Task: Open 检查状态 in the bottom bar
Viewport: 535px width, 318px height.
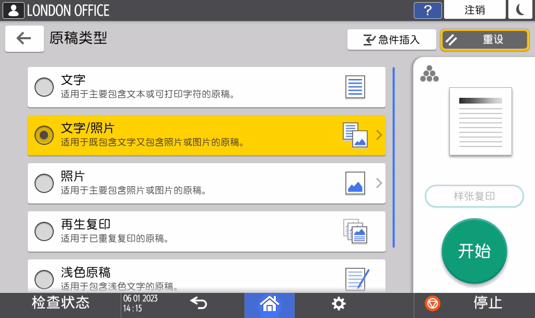Action: [61, 303]
